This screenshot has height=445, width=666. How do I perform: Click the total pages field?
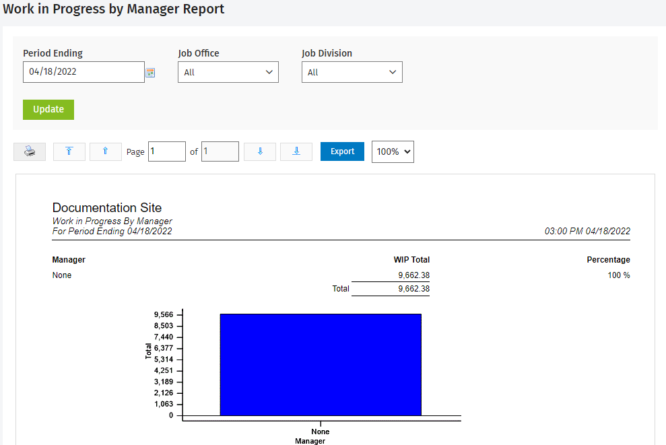[220, 151]
